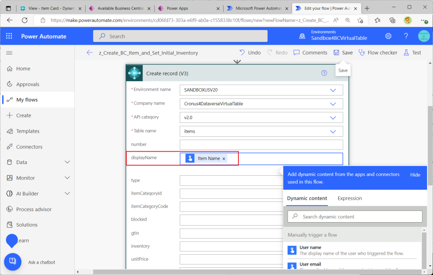
Task: Close the Edit your flow browser tab
Action: (355, 8)
